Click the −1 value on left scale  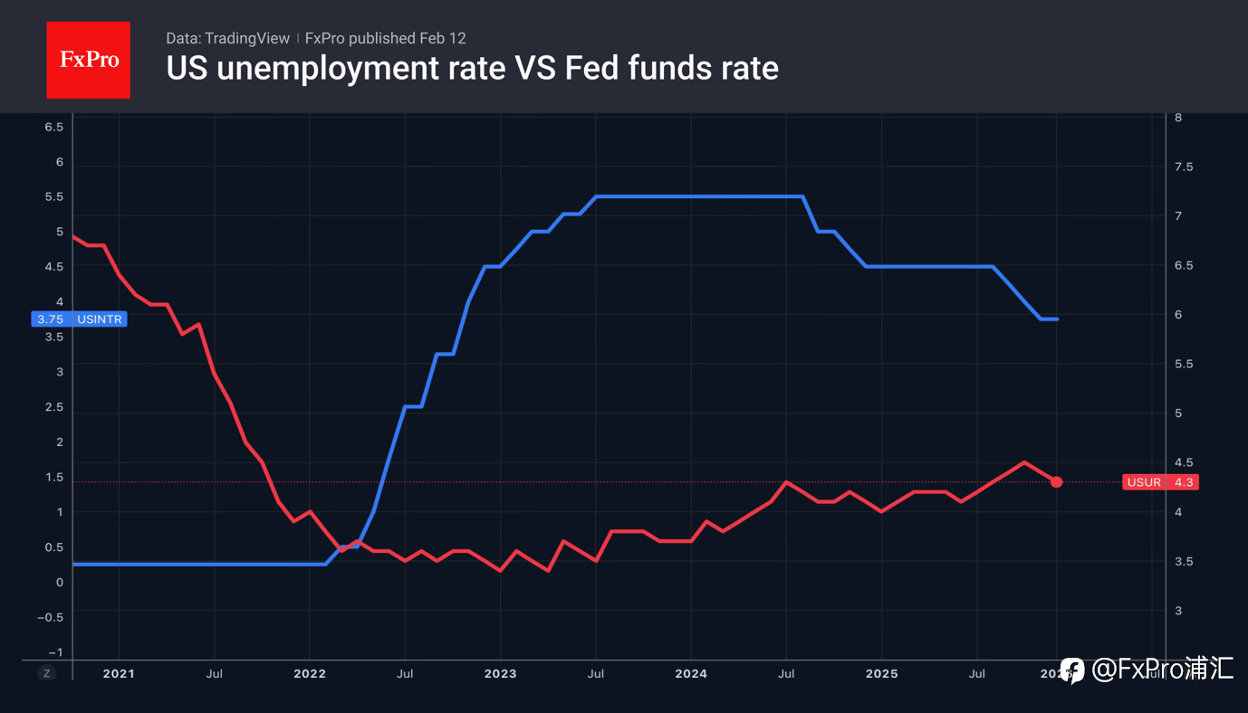(54, 652)
